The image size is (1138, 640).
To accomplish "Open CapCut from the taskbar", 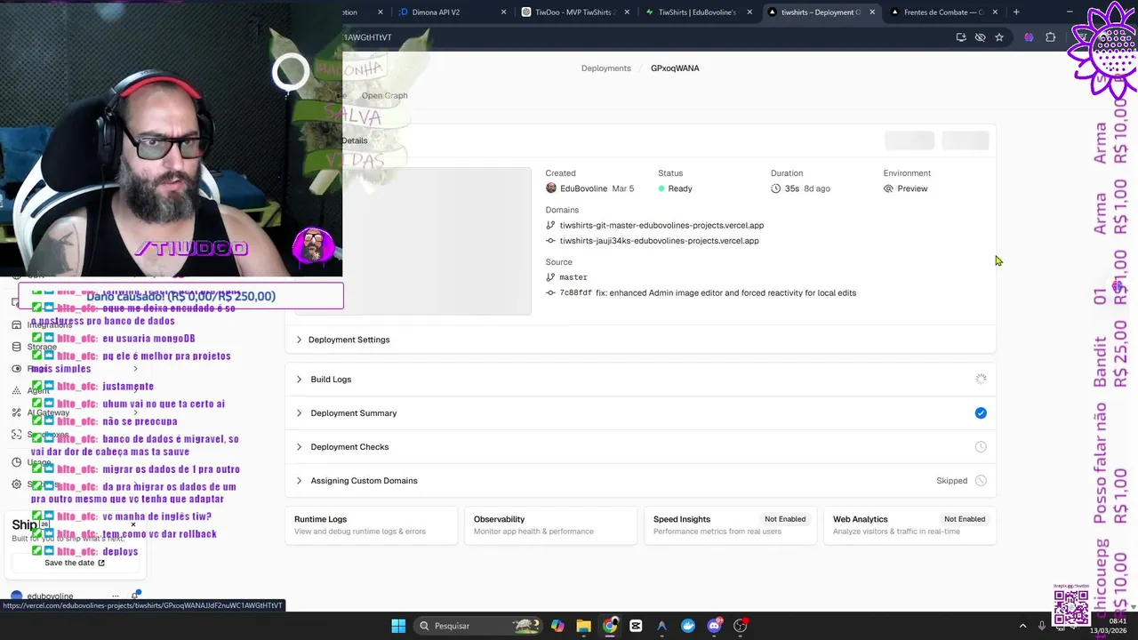I will [636, 626].
